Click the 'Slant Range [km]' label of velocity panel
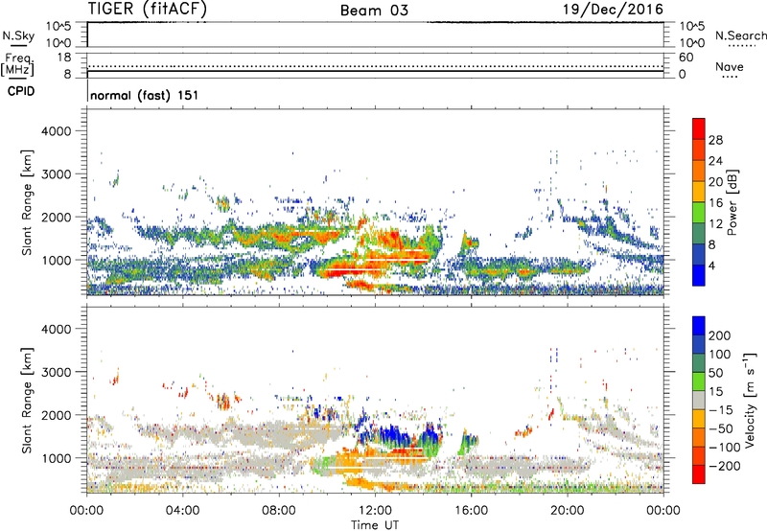Viewport: 767px width, 531px height. [27, 401]
